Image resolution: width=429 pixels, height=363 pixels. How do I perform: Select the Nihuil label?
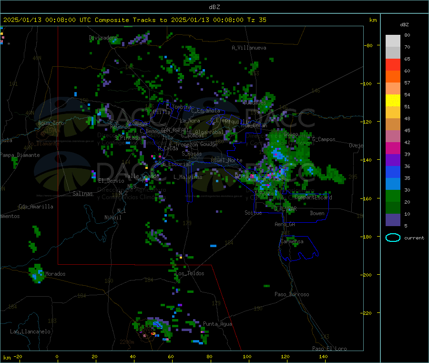pyautogui.click(x=112, y=218)
